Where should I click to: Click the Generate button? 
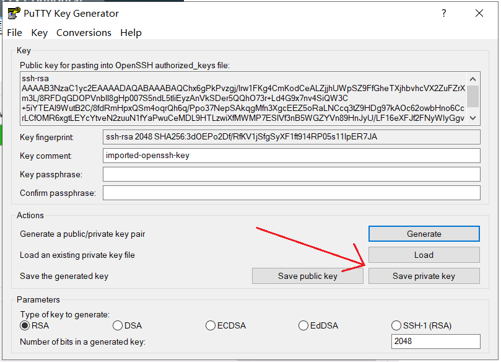click(x=424, y=234)
